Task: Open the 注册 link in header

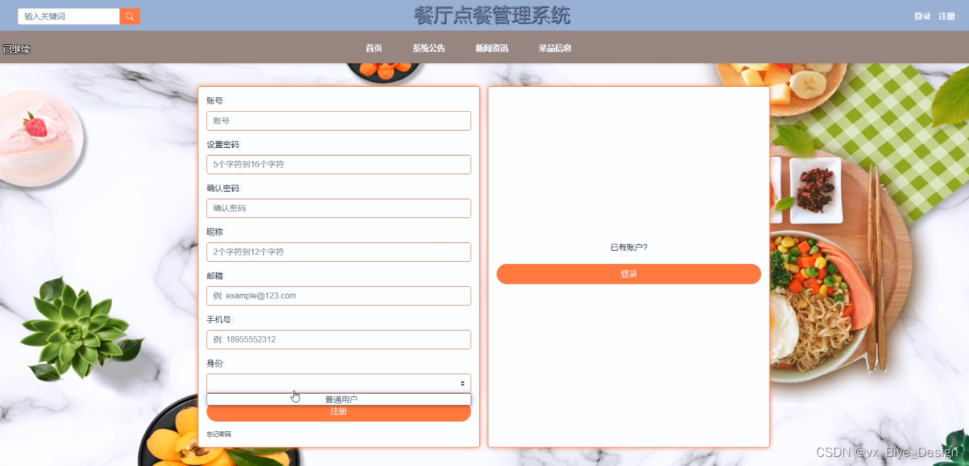Action: tap(947, 16)
